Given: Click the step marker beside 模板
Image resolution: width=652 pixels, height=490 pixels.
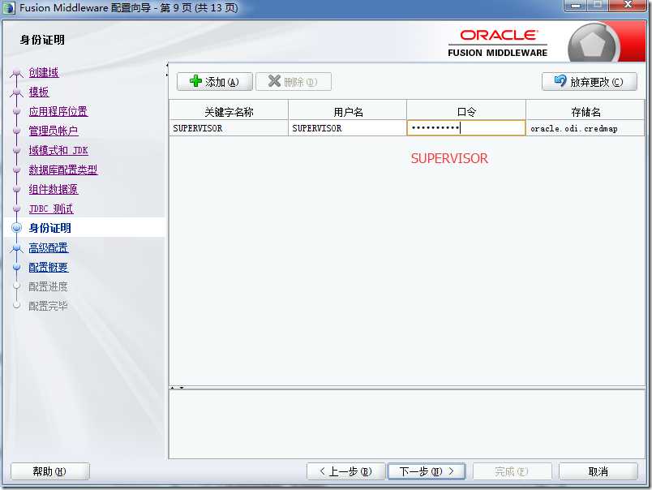Looking at the screenshot, I should pos(17,92).
